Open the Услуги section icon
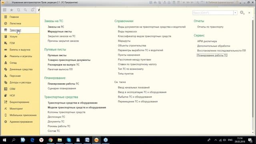Screen dimensions: 256x144 tap(6, 36)
